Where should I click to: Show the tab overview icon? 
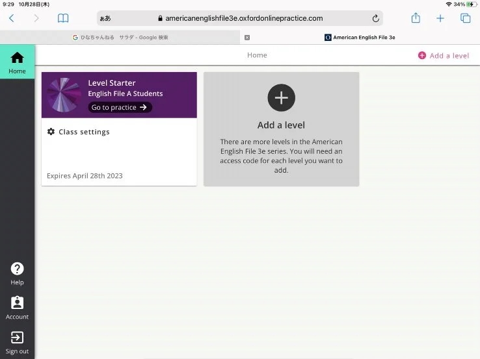[465, 18]
